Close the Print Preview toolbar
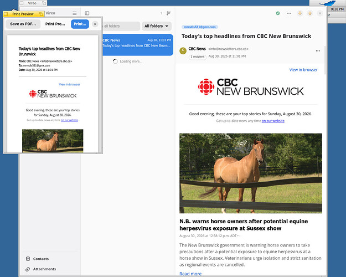The height and width of the screenshot is (277, 346). [95, 24]
